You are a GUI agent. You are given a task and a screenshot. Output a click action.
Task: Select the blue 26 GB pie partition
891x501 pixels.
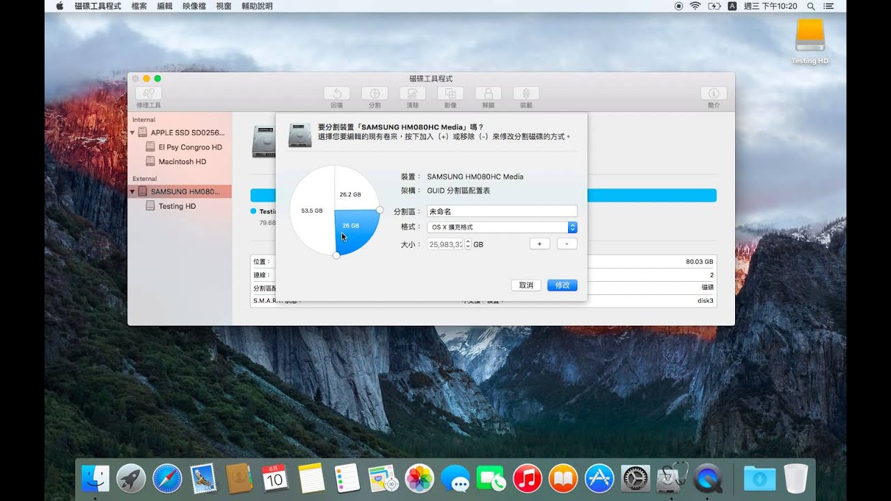point(353,228)
